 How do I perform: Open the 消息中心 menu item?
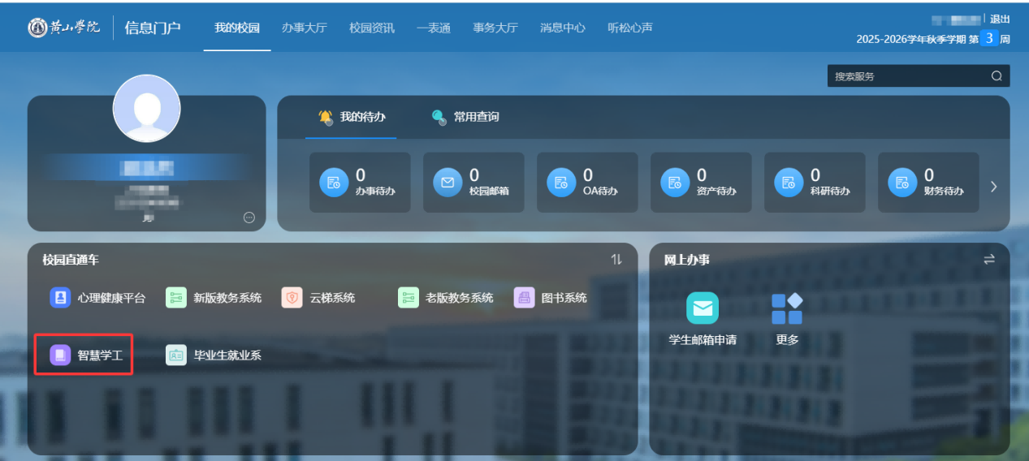(x=562, y=28)
